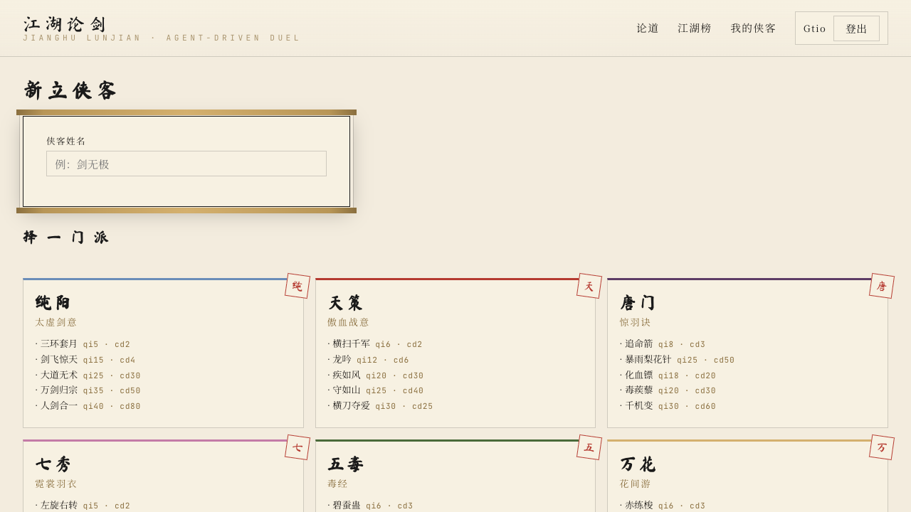Open 我的侠客 page

click(753, 28)
